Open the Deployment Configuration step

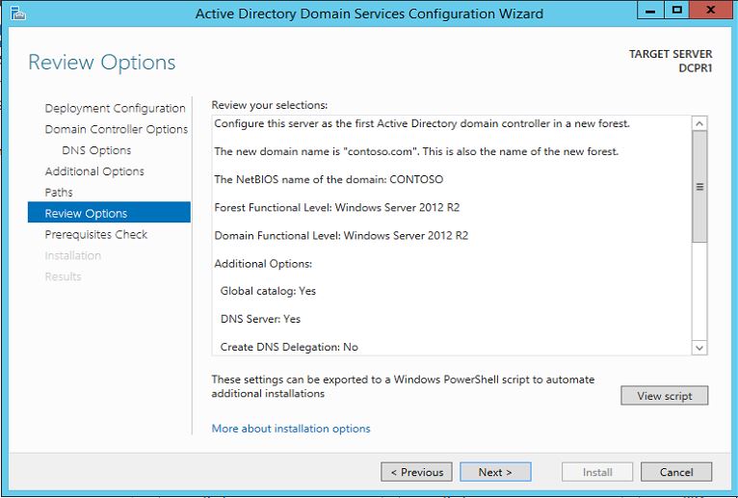(x=116, y=108)
